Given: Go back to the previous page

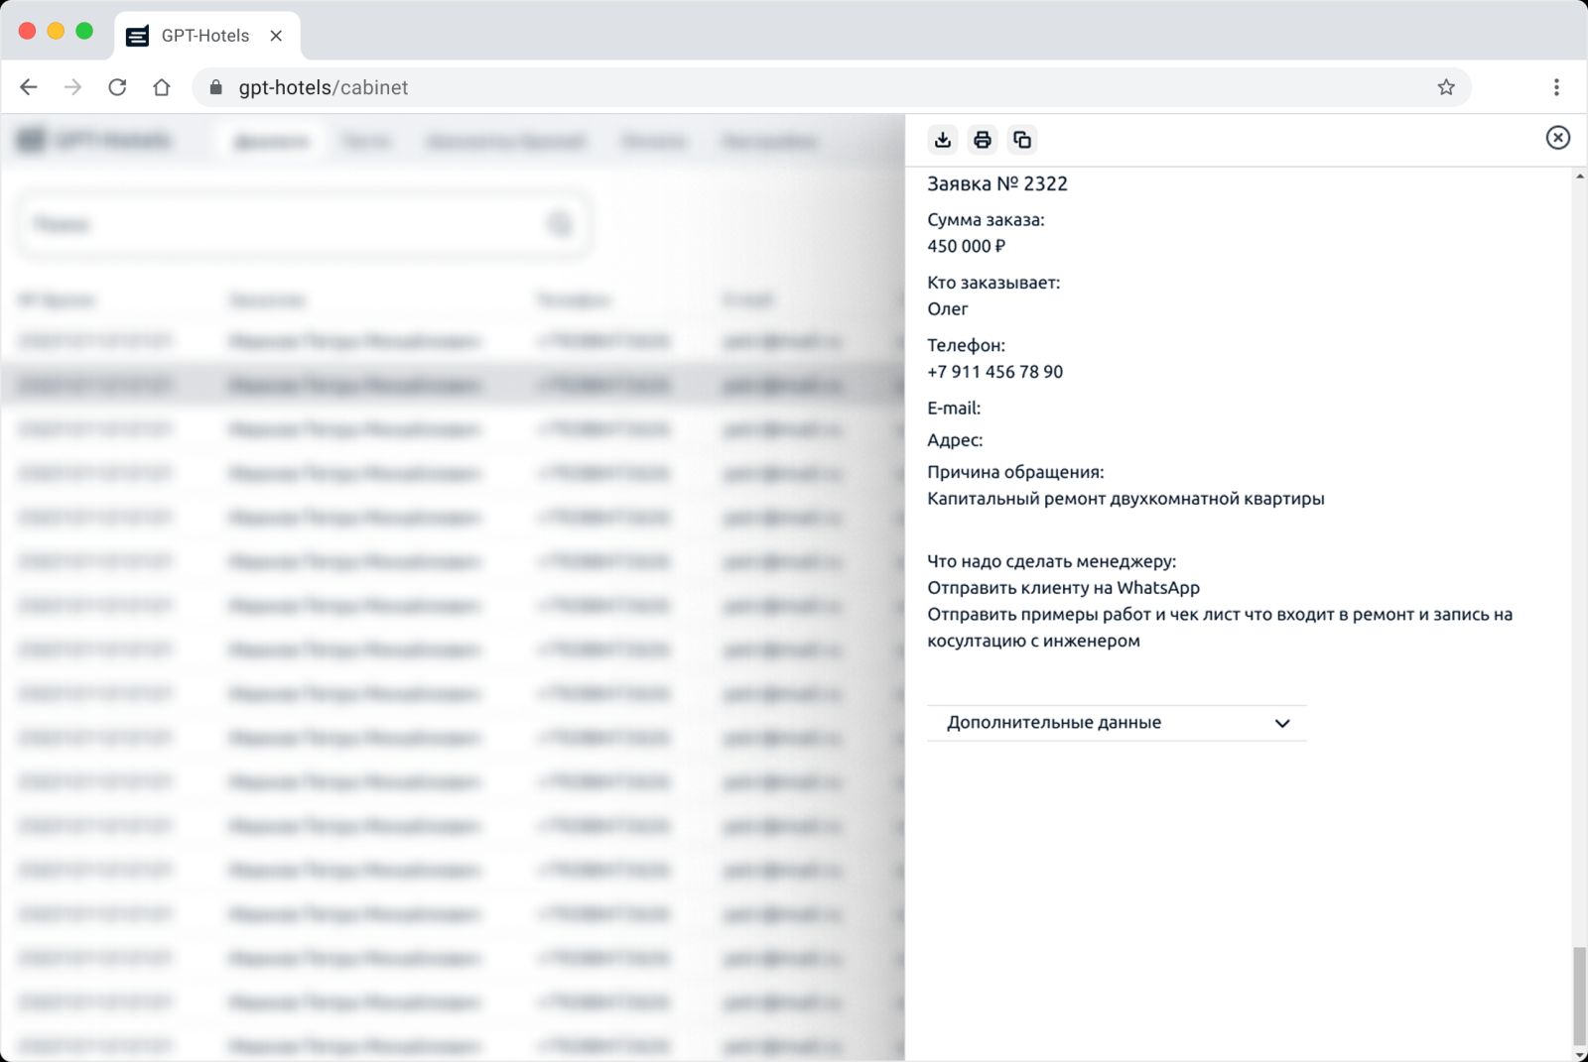Looking at the screenshot, I should 29,87.
